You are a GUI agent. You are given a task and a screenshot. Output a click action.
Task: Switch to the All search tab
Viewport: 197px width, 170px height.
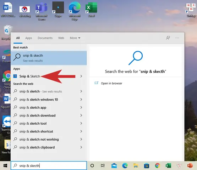click(18, 38)
